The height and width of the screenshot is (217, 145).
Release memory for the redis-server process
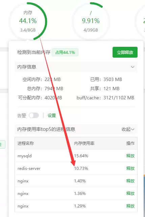(x=130, y=168)
